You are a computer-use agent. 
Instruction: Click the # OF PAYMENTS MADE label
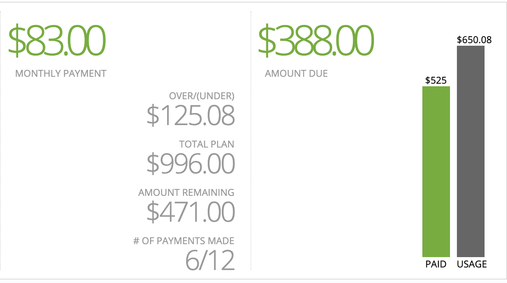[x=184, y=241]
